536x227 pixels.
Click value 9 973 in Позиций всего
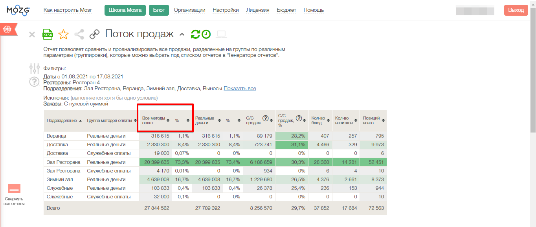(x=373, y=145)
